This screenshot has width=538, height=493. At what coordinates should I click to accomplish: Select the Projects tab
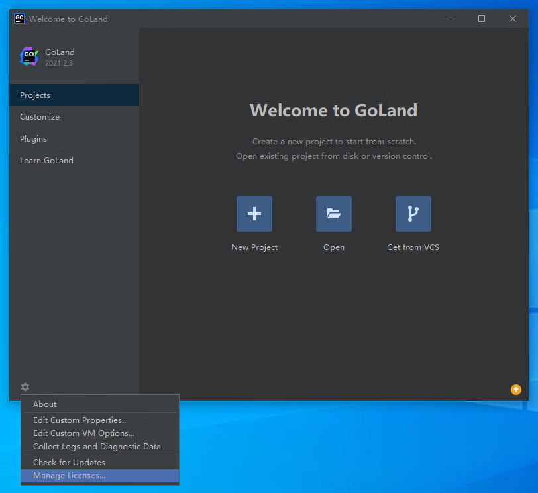coord(35,95)
